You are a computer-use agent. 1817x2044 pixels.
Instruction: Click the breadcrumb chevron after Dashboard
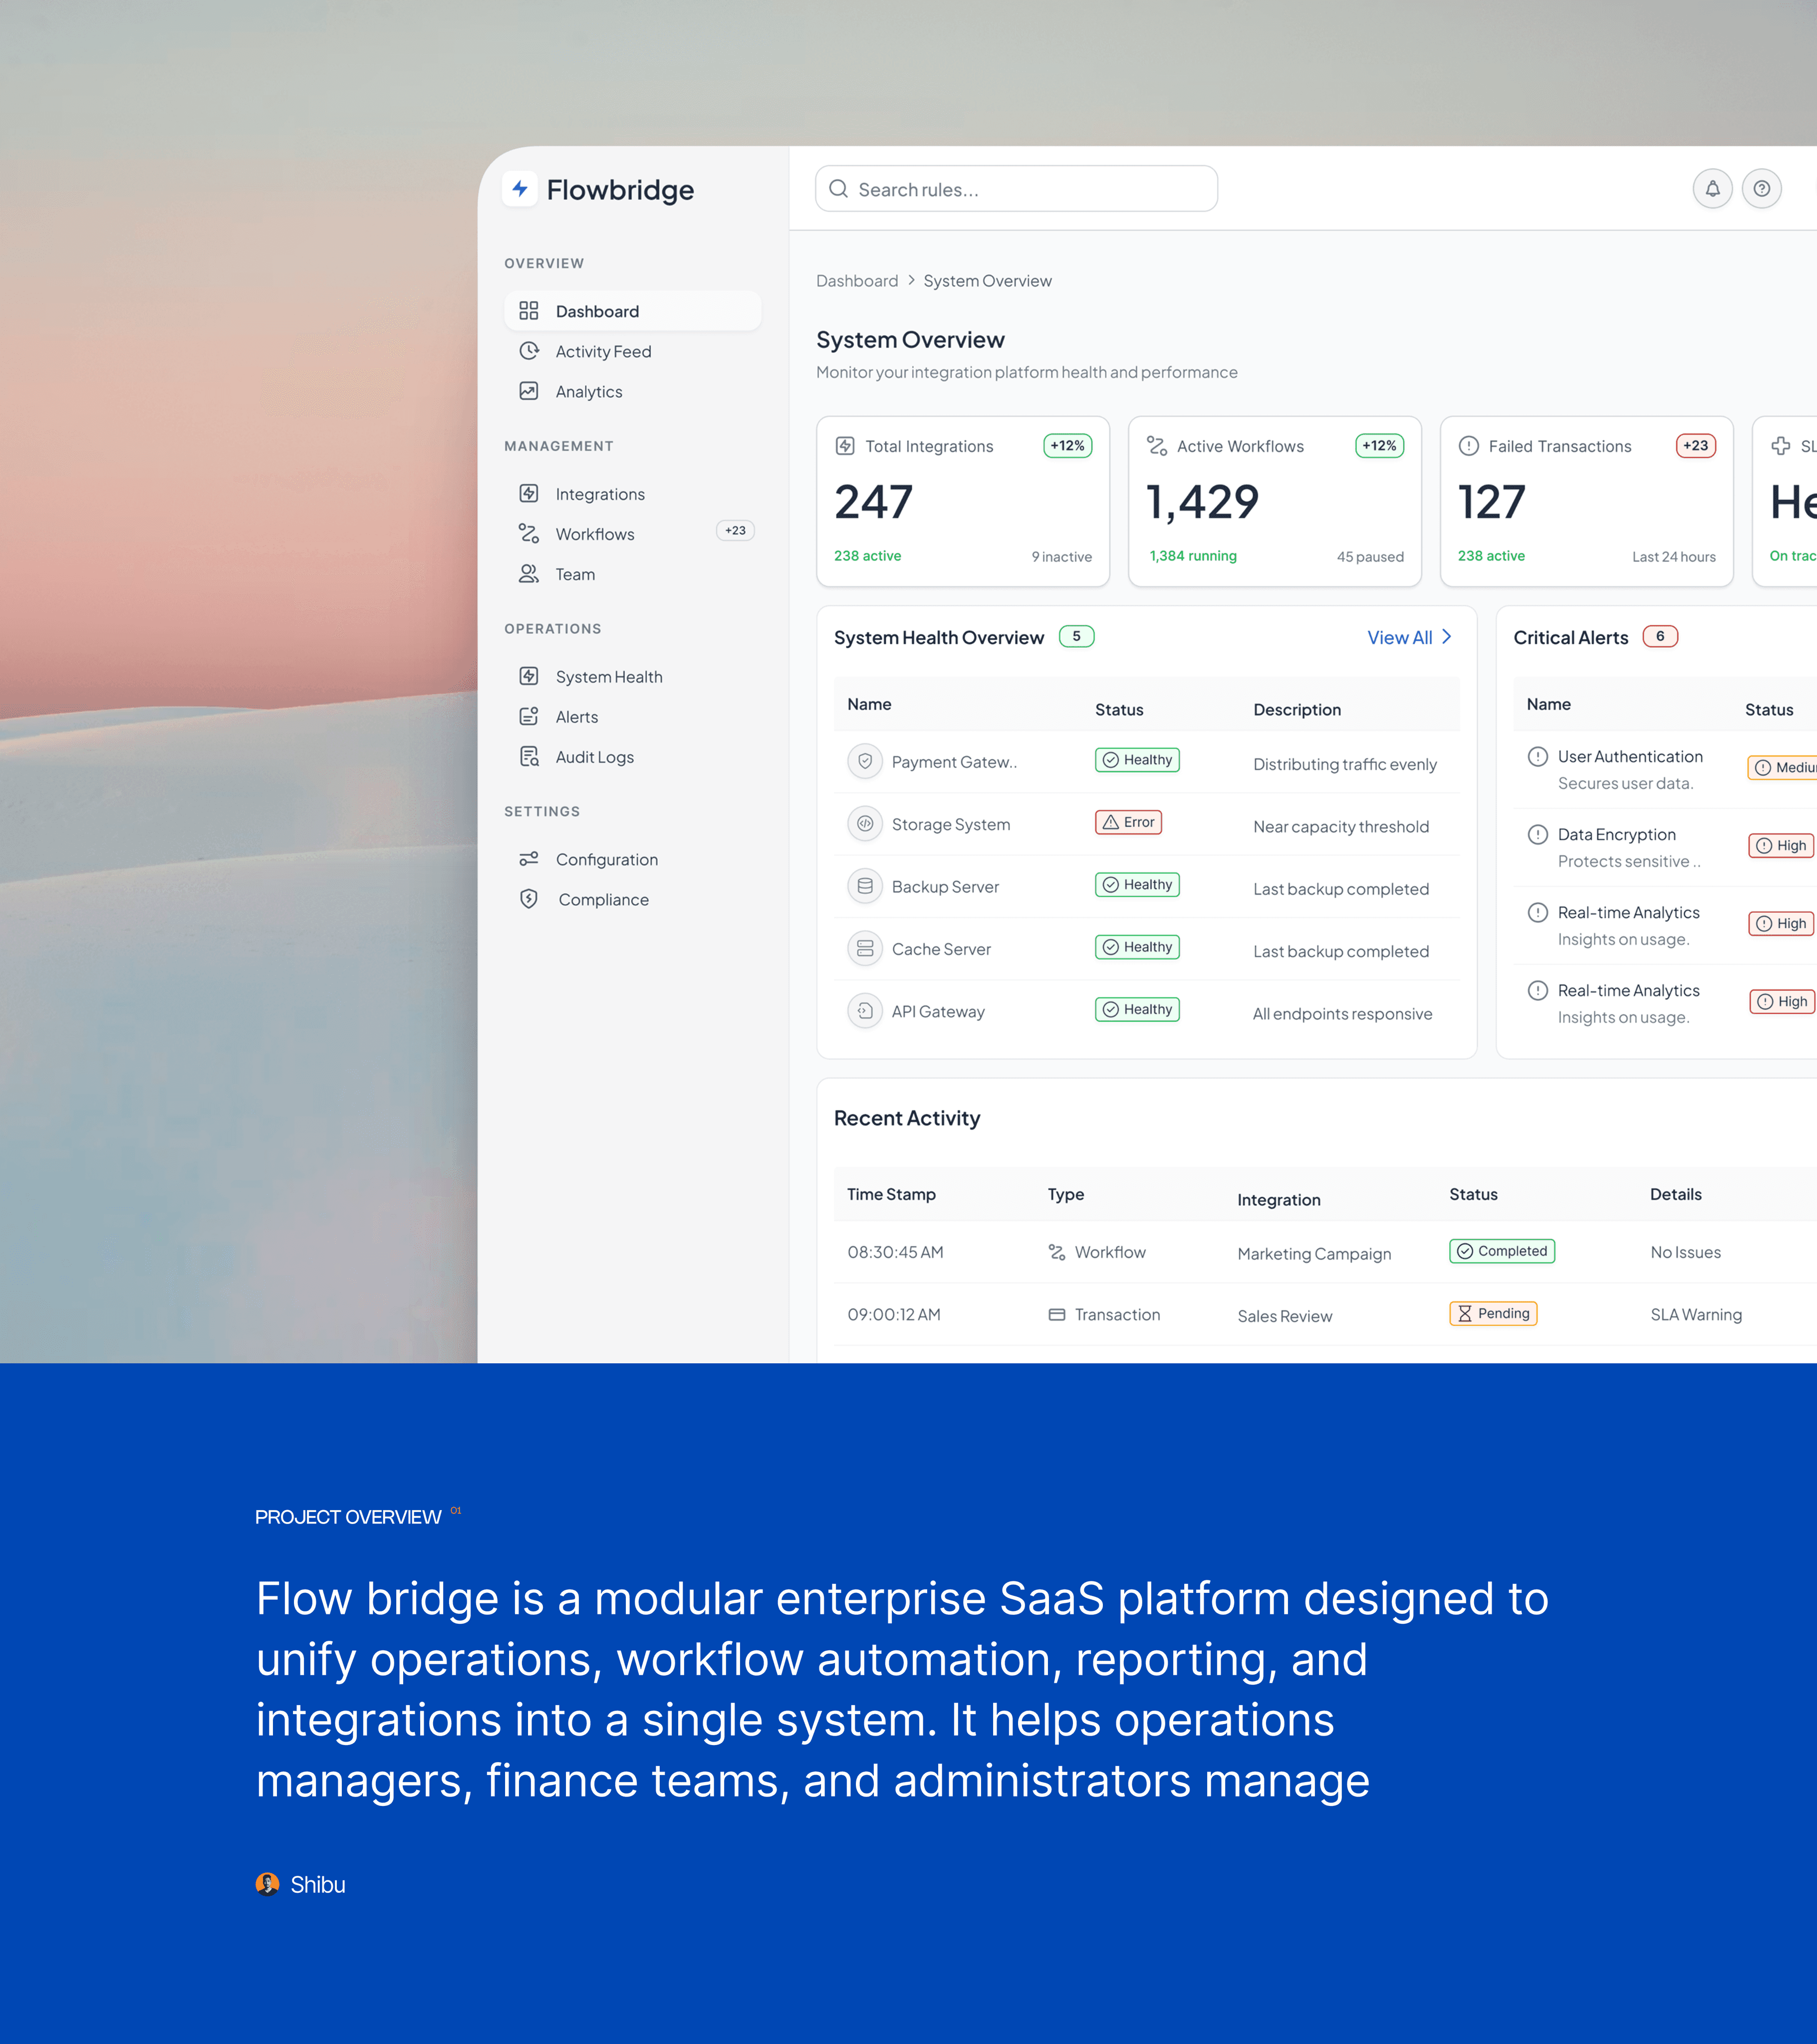tap(911, 281)
